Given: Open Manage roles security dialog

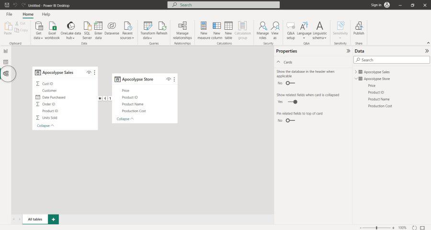Looking at the screenshot, I should pos(262,30).
